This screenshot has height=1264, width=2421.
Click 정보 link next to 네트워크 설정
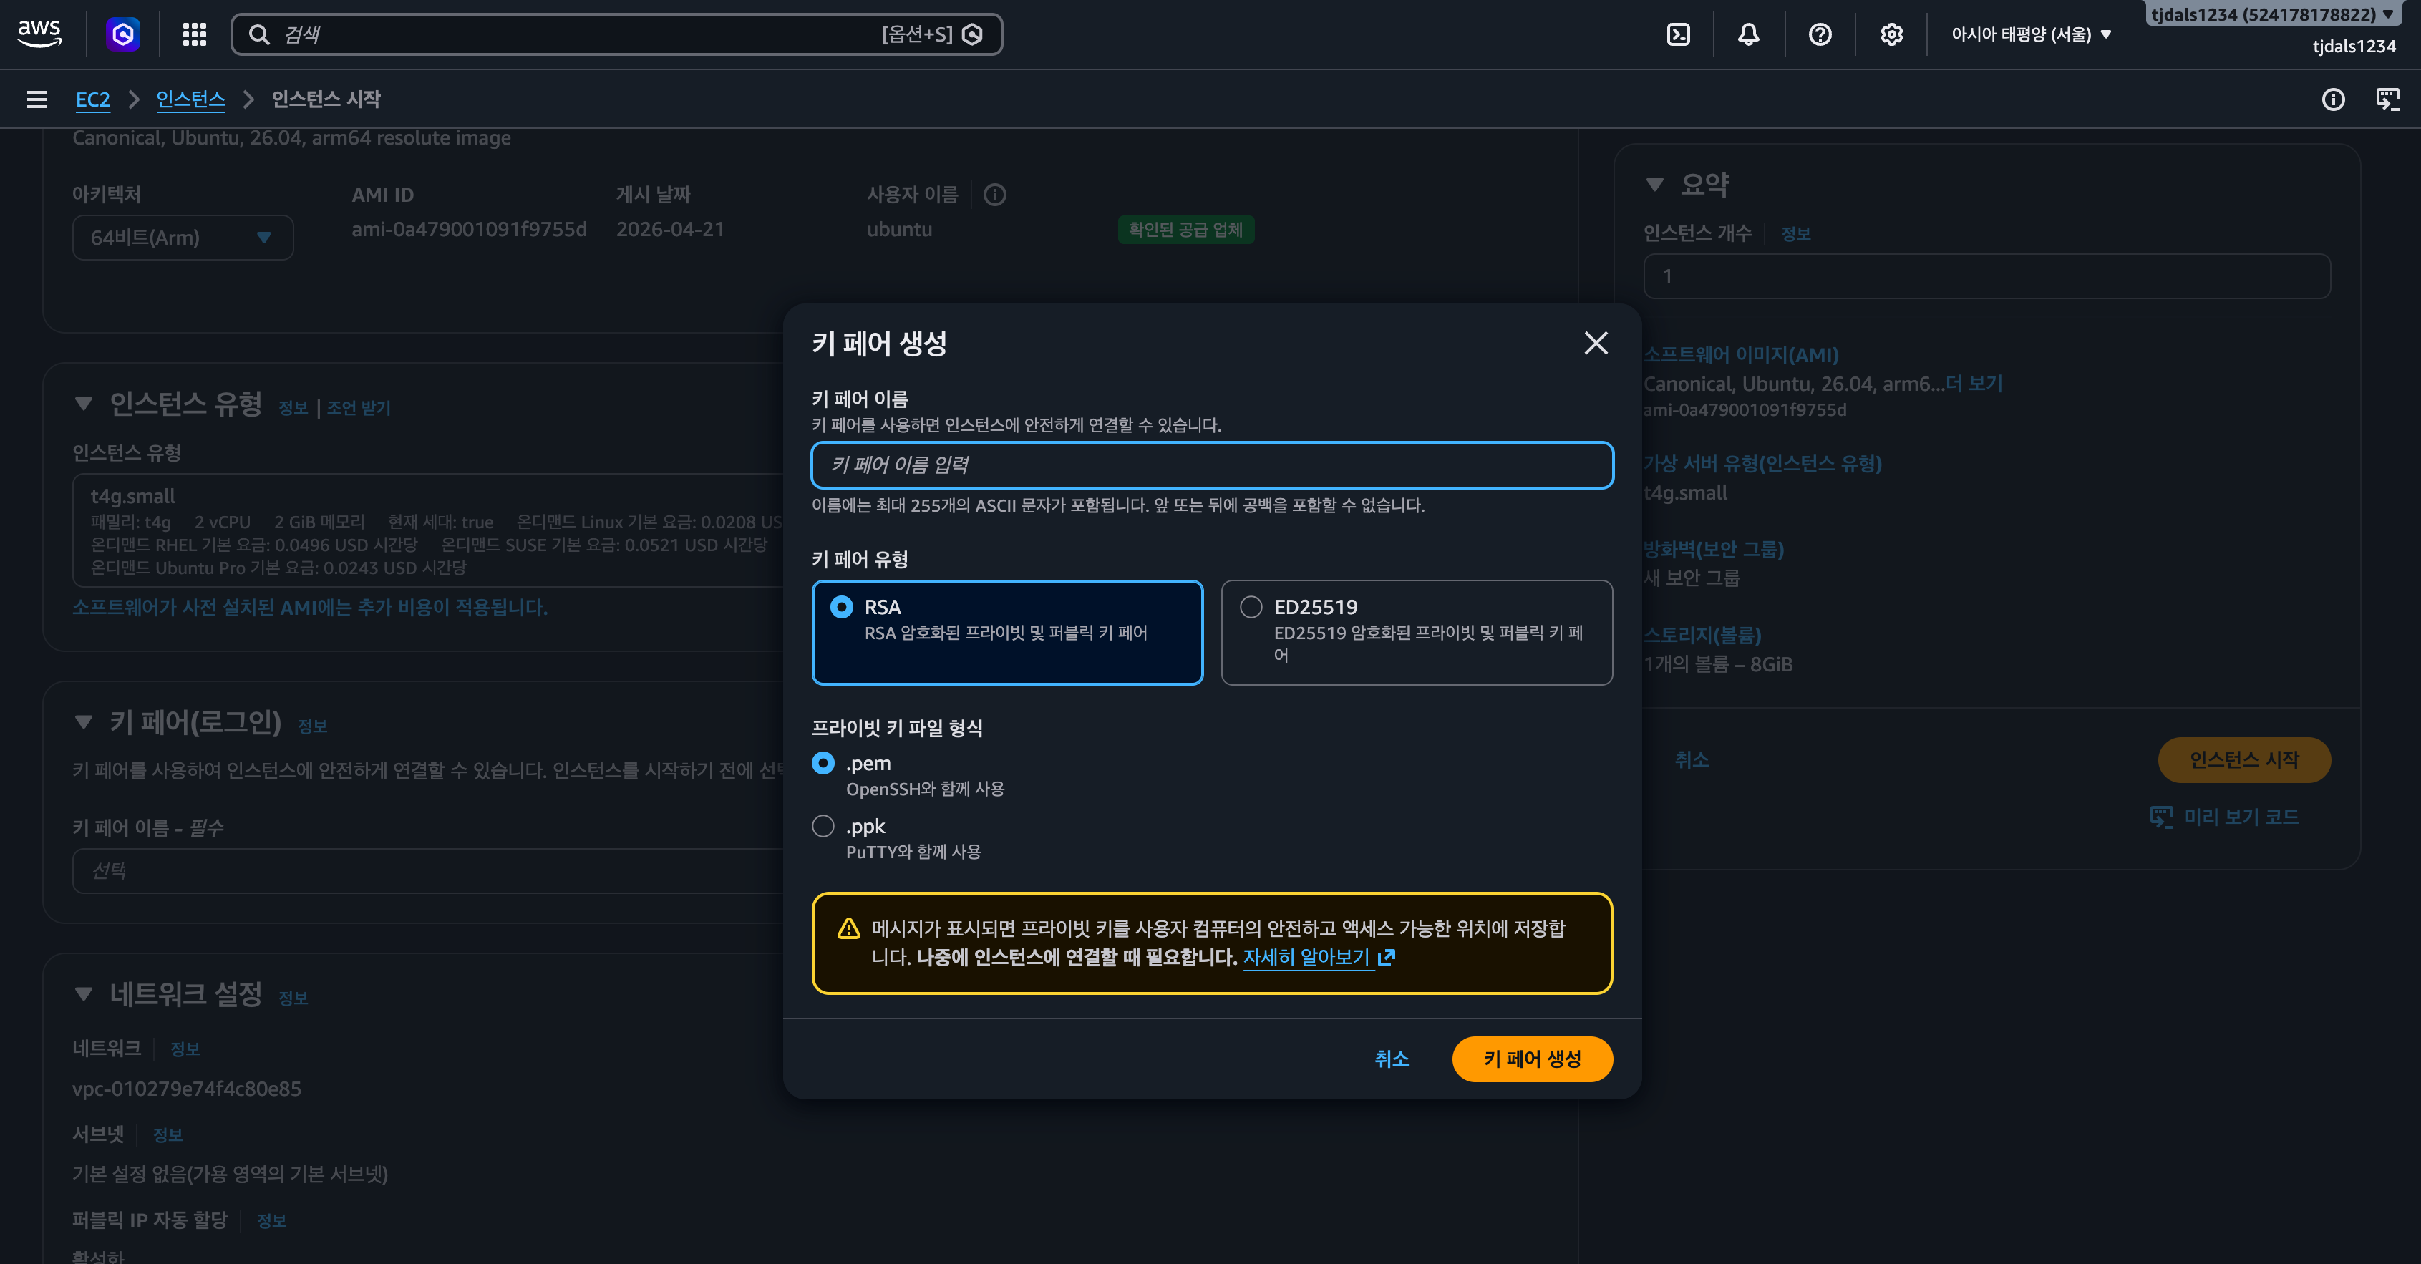pos(293,997)
